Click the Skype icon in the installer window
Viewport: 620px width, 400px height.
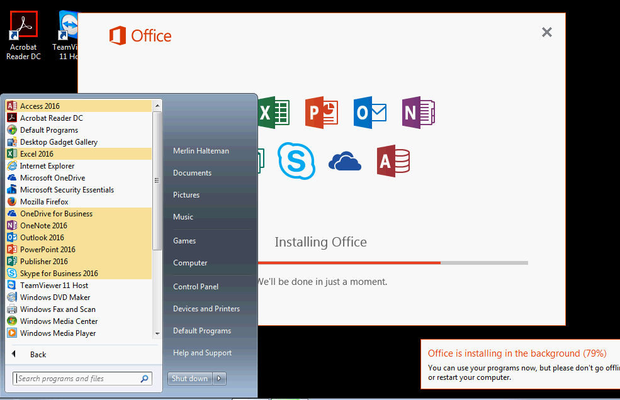pyautogui.click(x=296, y=161)
